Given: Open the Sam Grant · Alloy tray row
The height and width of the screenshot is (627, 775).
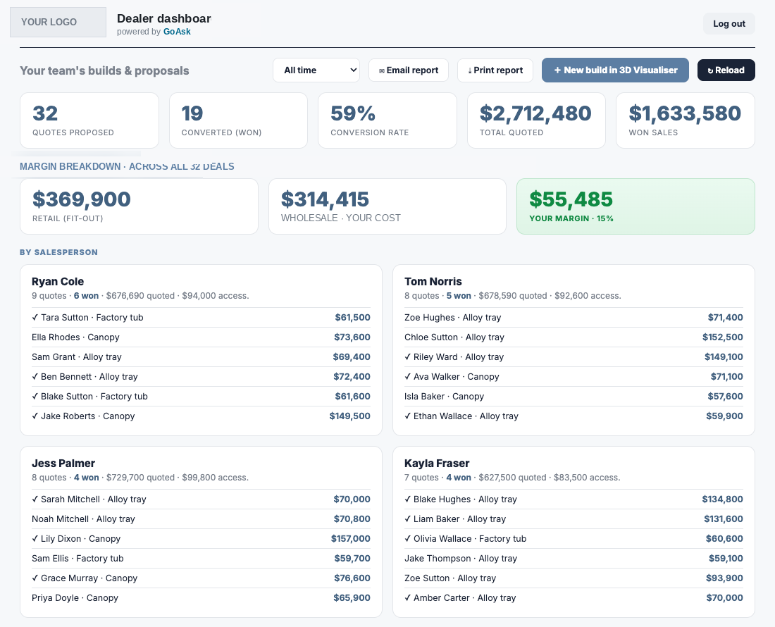Looking at the screenshot, I should tap(201, 357).
